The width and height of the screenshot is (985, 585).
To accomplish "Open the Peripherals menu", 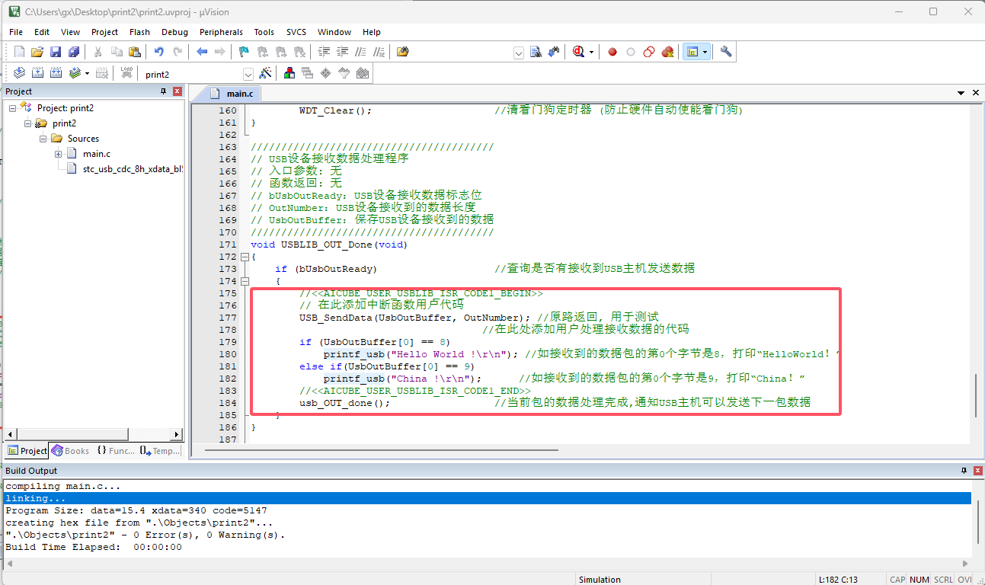I will [x=221, y=32].
